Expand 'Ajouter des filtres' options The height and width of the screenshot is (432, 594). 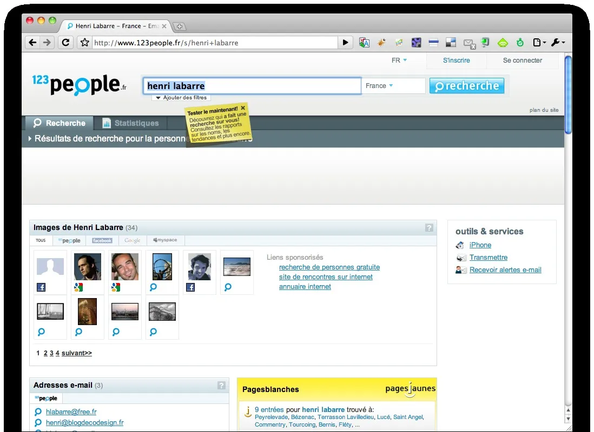181,98
